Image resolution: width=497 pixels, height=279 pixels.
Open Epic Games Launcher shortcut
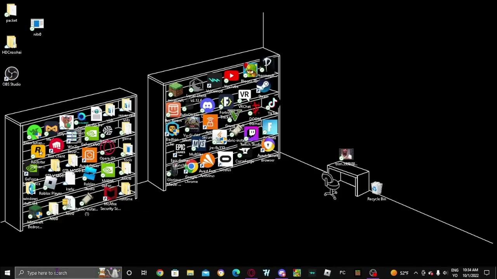tap(180, 154)
